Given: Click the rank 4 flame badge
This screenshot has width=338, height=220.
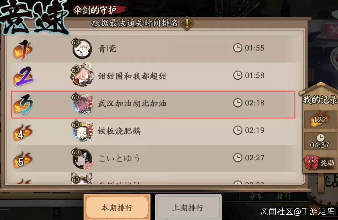Looking at the screenshot, I should (x=23, y=132).
